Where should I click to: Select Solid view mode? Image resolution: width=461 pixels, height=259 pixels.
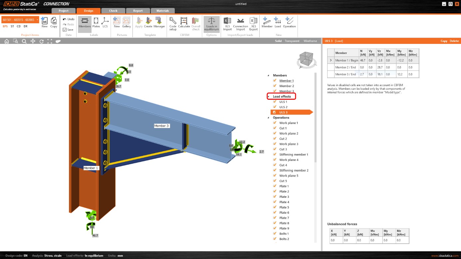point(278,41)
